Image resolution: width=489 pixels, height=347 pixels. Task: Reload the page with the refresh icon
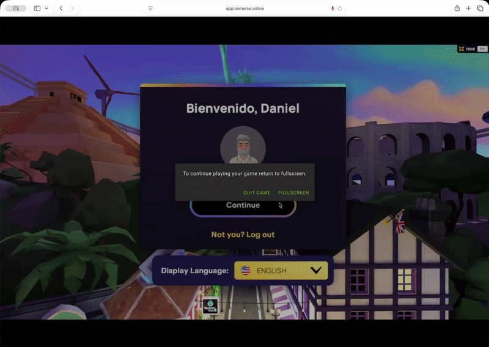(340, 9)
